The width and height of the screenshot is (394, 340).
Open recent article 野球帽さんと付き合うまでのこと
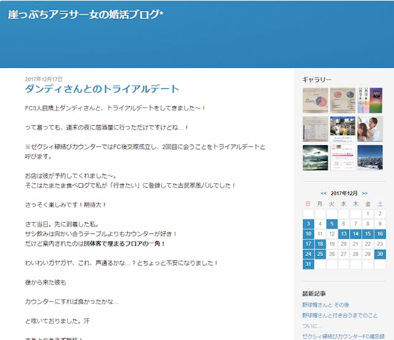click(x=340, y=315)
